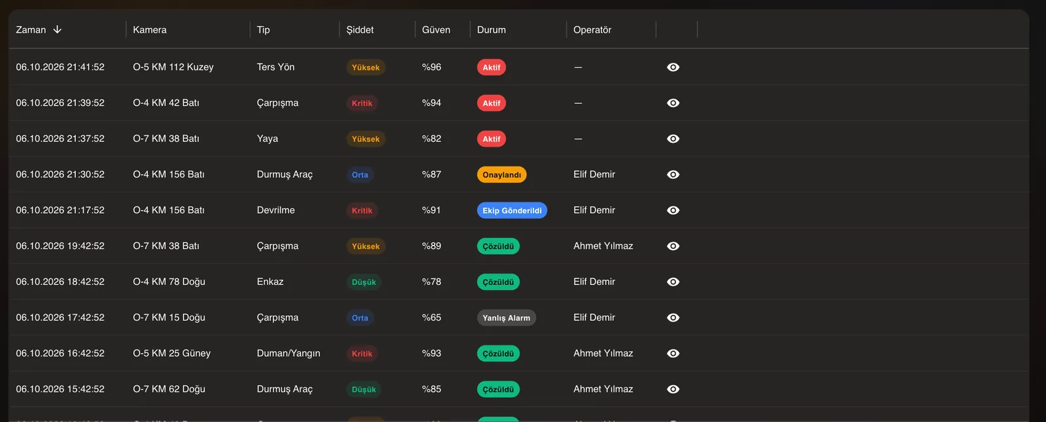Click the Yanlış Alarm status badge
Viewport: 1046px width, 422px height.
[507, 317]
